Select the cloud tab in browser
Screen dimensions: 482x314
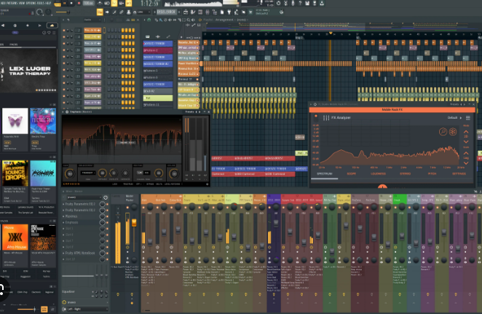pos(52,25)
